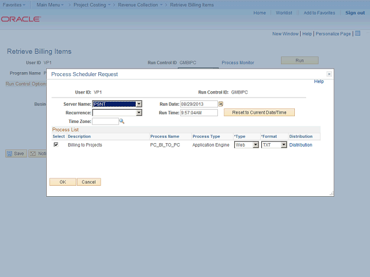Close the Process Scheduler Request dialog
This screenshot has height=277, width=370.
(329, 74)
